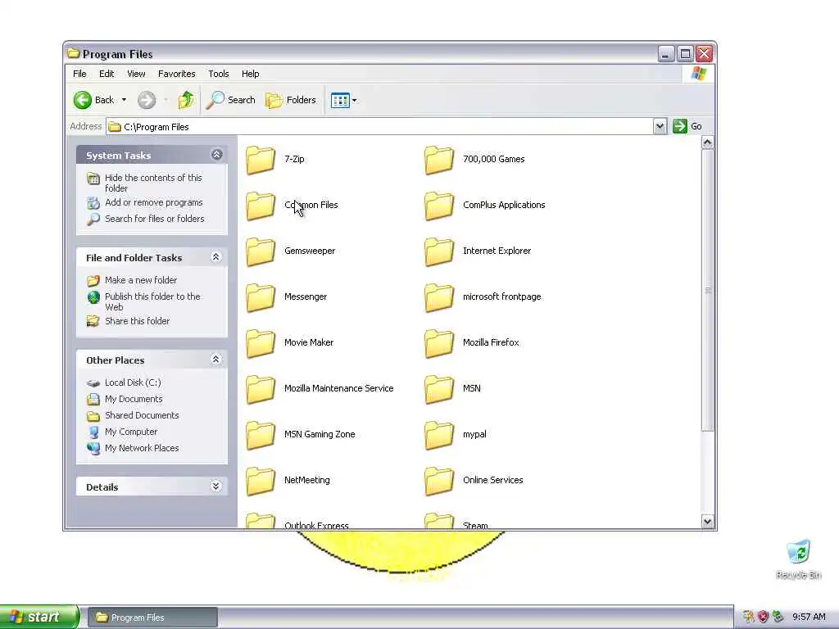The width and height of the screenshot is (839, 629).
Task: Click the Start button
Action: [x=39, y=617]
